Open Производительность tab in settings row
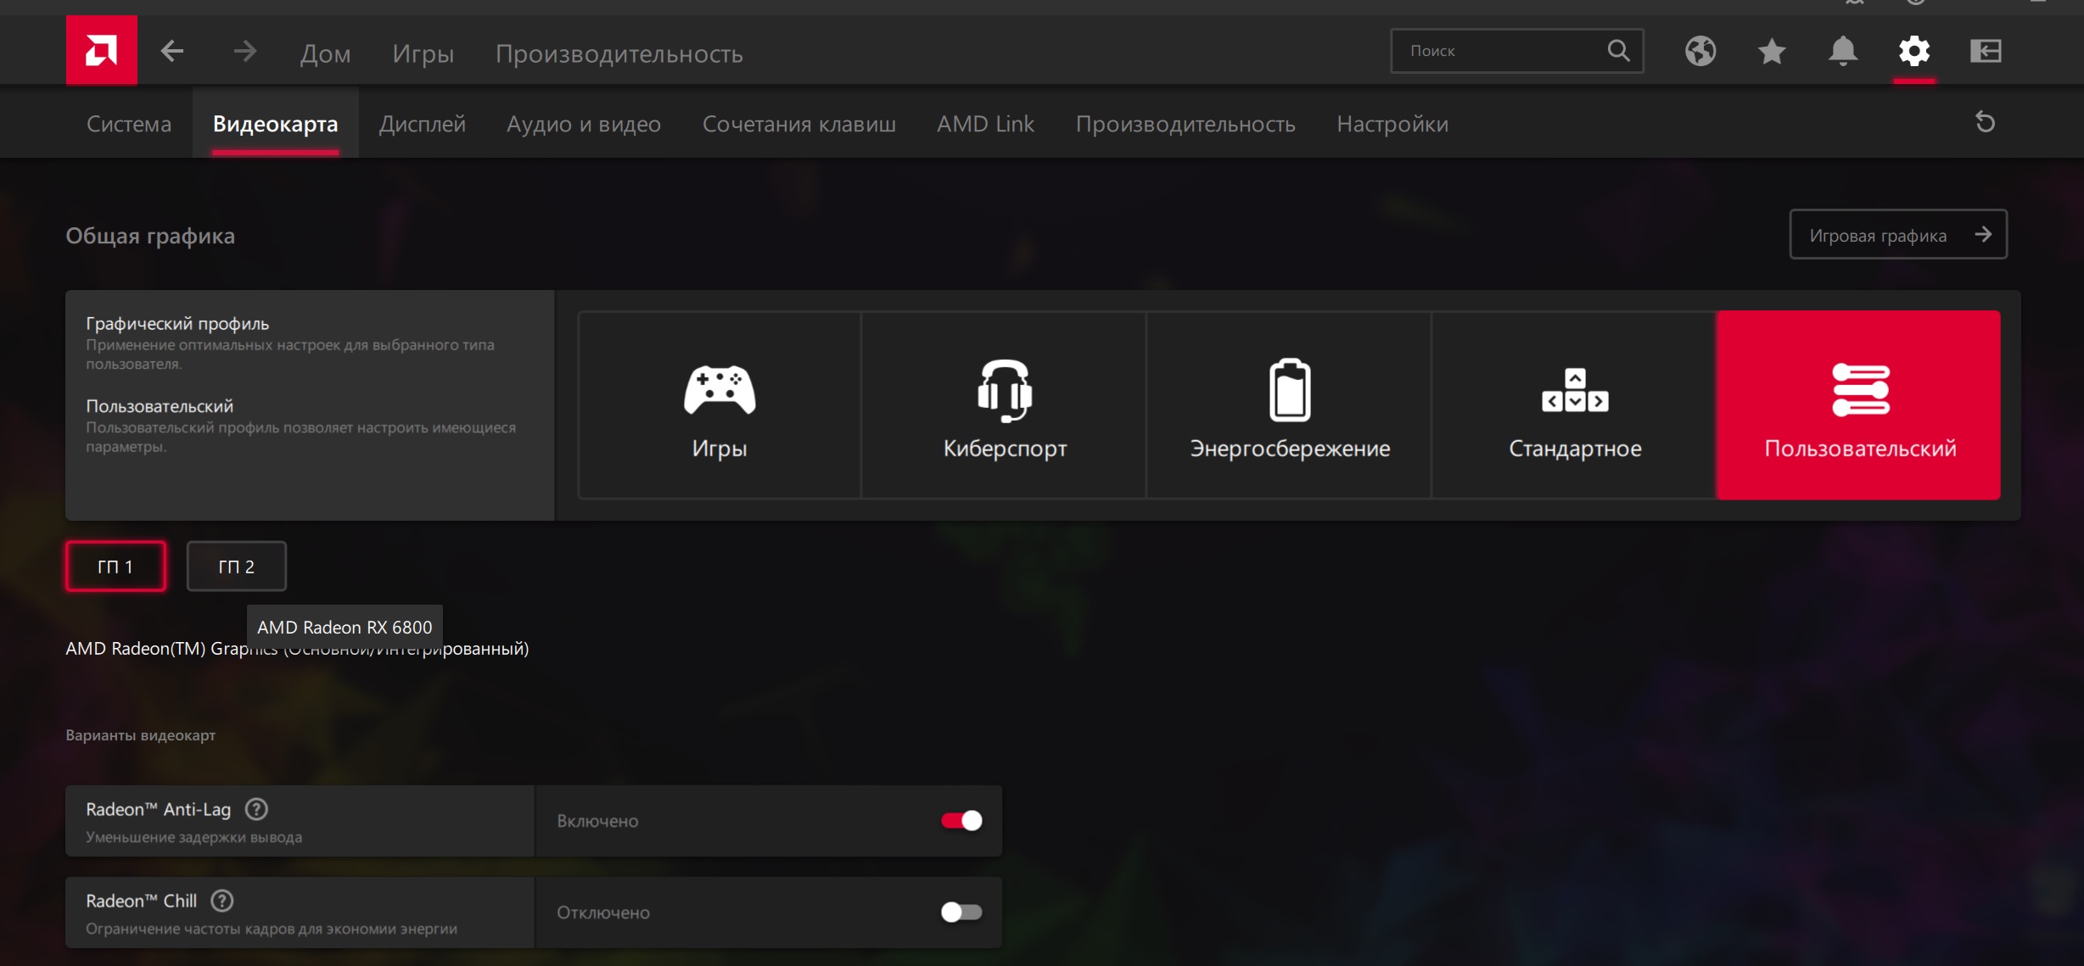The image size is (2084, 966). pyautogui.click(x=1185, y=124)
